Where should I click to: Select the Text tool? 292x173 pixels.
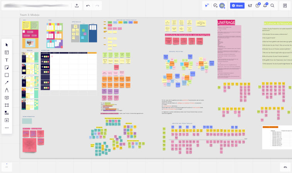(7, 60)
